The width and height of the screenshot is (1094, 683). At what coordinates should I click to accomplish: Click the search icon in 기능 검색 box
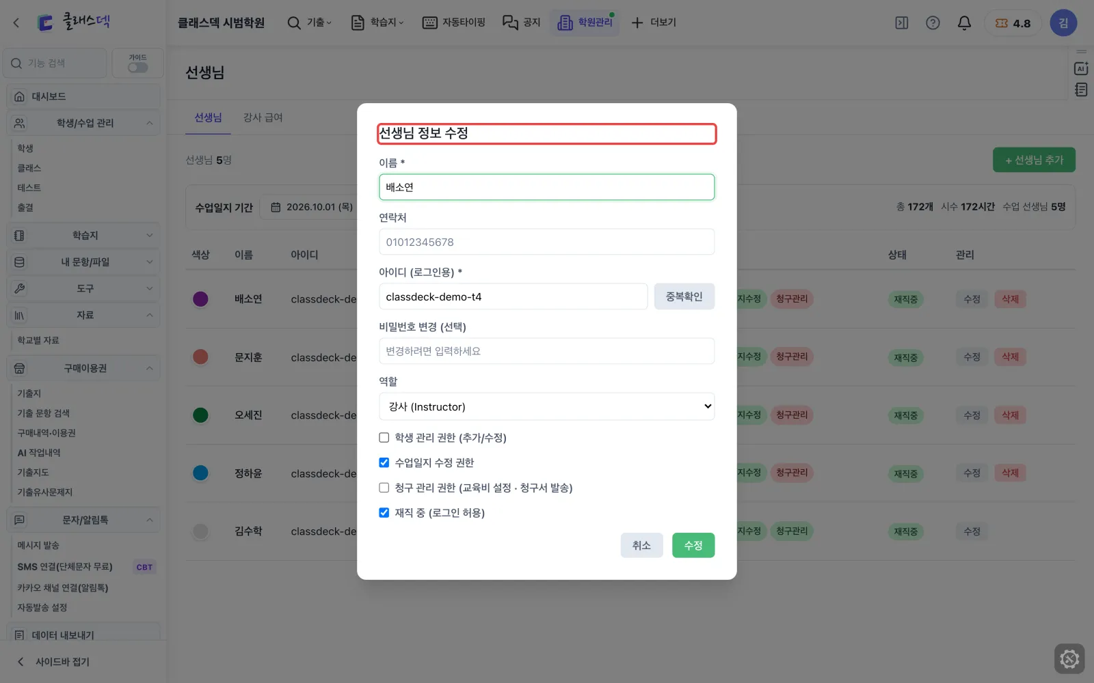pos(16,63)
